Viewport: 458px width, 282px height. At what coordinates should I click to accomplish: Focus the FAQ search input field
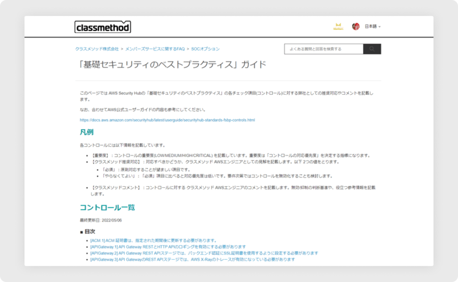(x=324, y=49)
